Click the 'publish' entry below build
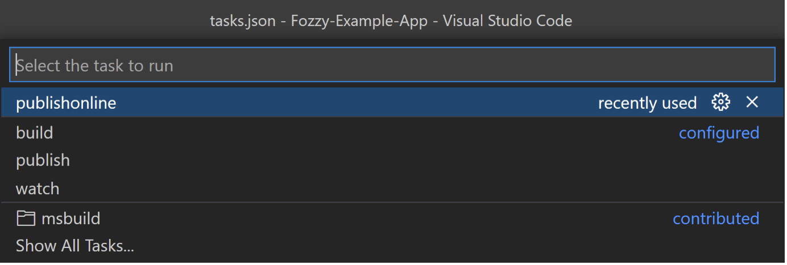The width and height of the screenshot is (787, 265). pos(43,161)
